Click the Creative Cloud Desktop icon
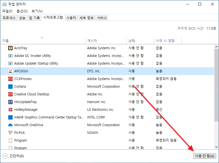 (x=10, y=94)
